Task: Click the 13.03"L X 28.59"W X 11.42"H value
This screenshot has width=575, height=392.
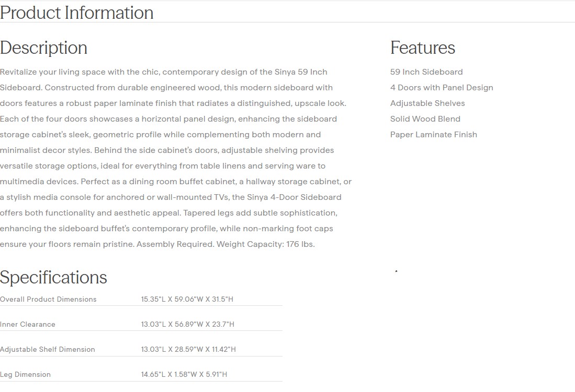Action: pyautogui.click(x=188, y=349)
